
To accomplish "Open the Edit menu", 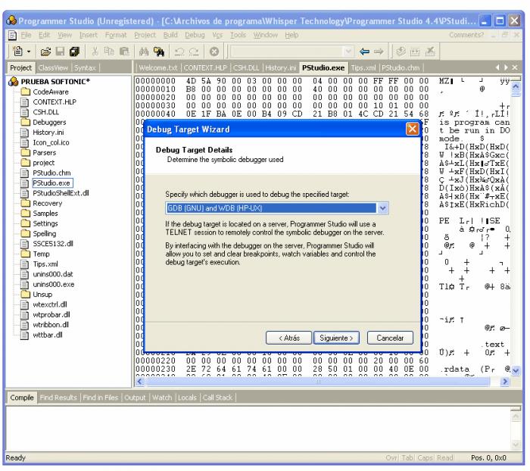I will 44,35.
